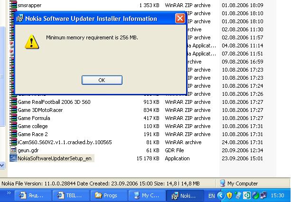
Task: Click the 15 178 KB size value
Action: [x=148, y=158]
